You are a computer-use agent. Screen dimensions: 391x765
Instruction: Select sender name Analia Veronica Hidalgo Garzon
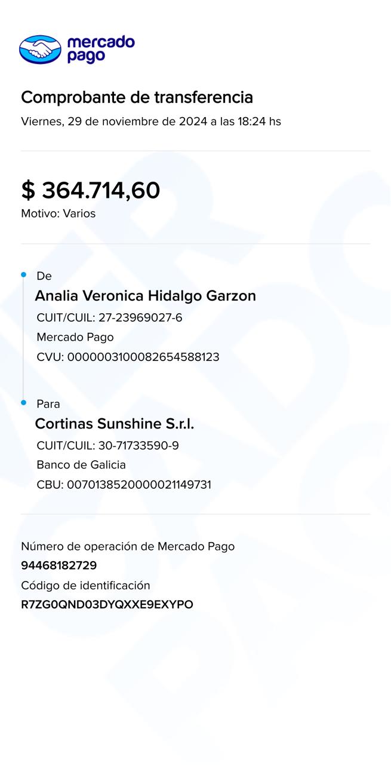click(145, 295)
